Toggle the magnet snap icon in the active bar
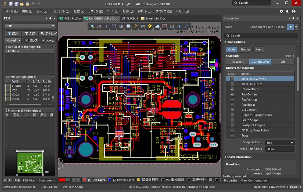The width and height of the screenshot is (303, 192). point(99,26)
